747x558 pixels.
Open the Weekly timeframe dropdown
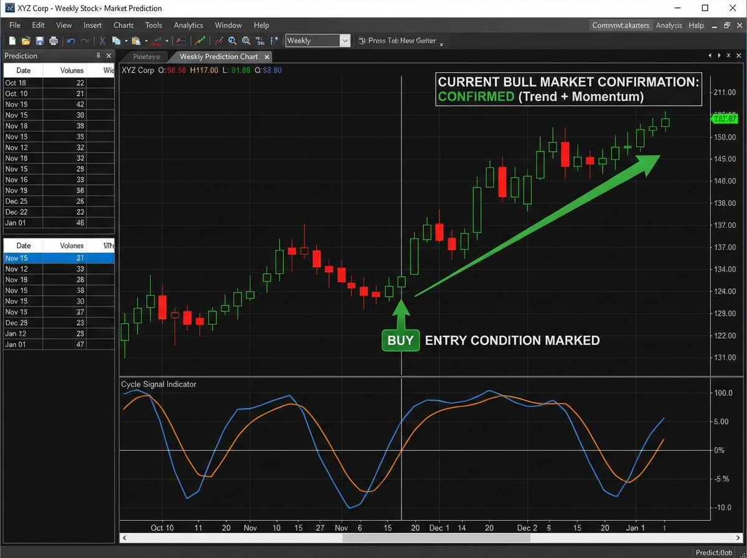click(x=345, y=40)
